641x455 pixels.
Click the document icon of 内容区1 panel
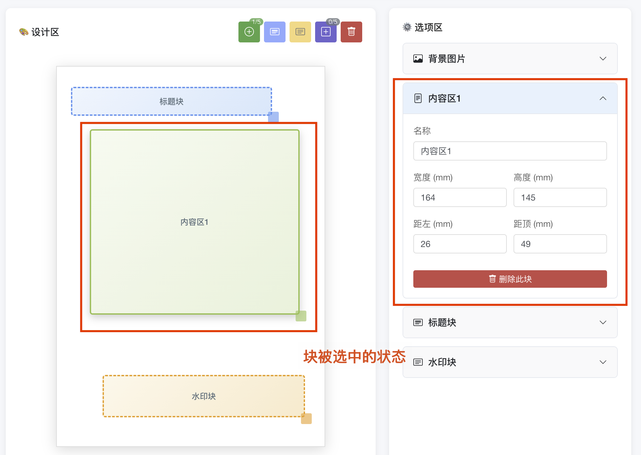click(418, 98)
